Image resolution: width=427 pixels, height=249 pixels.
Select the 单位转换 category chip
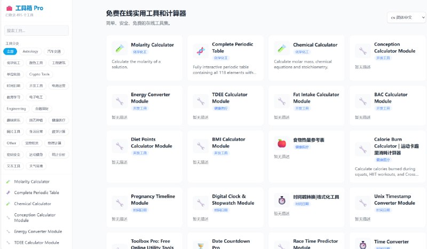click(13, 74)
